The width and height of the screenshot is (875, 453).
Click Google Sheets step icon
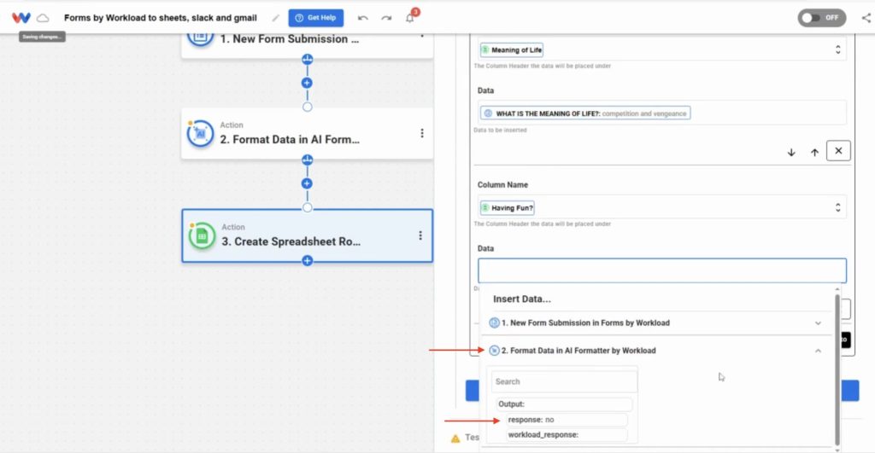[202, 236]
